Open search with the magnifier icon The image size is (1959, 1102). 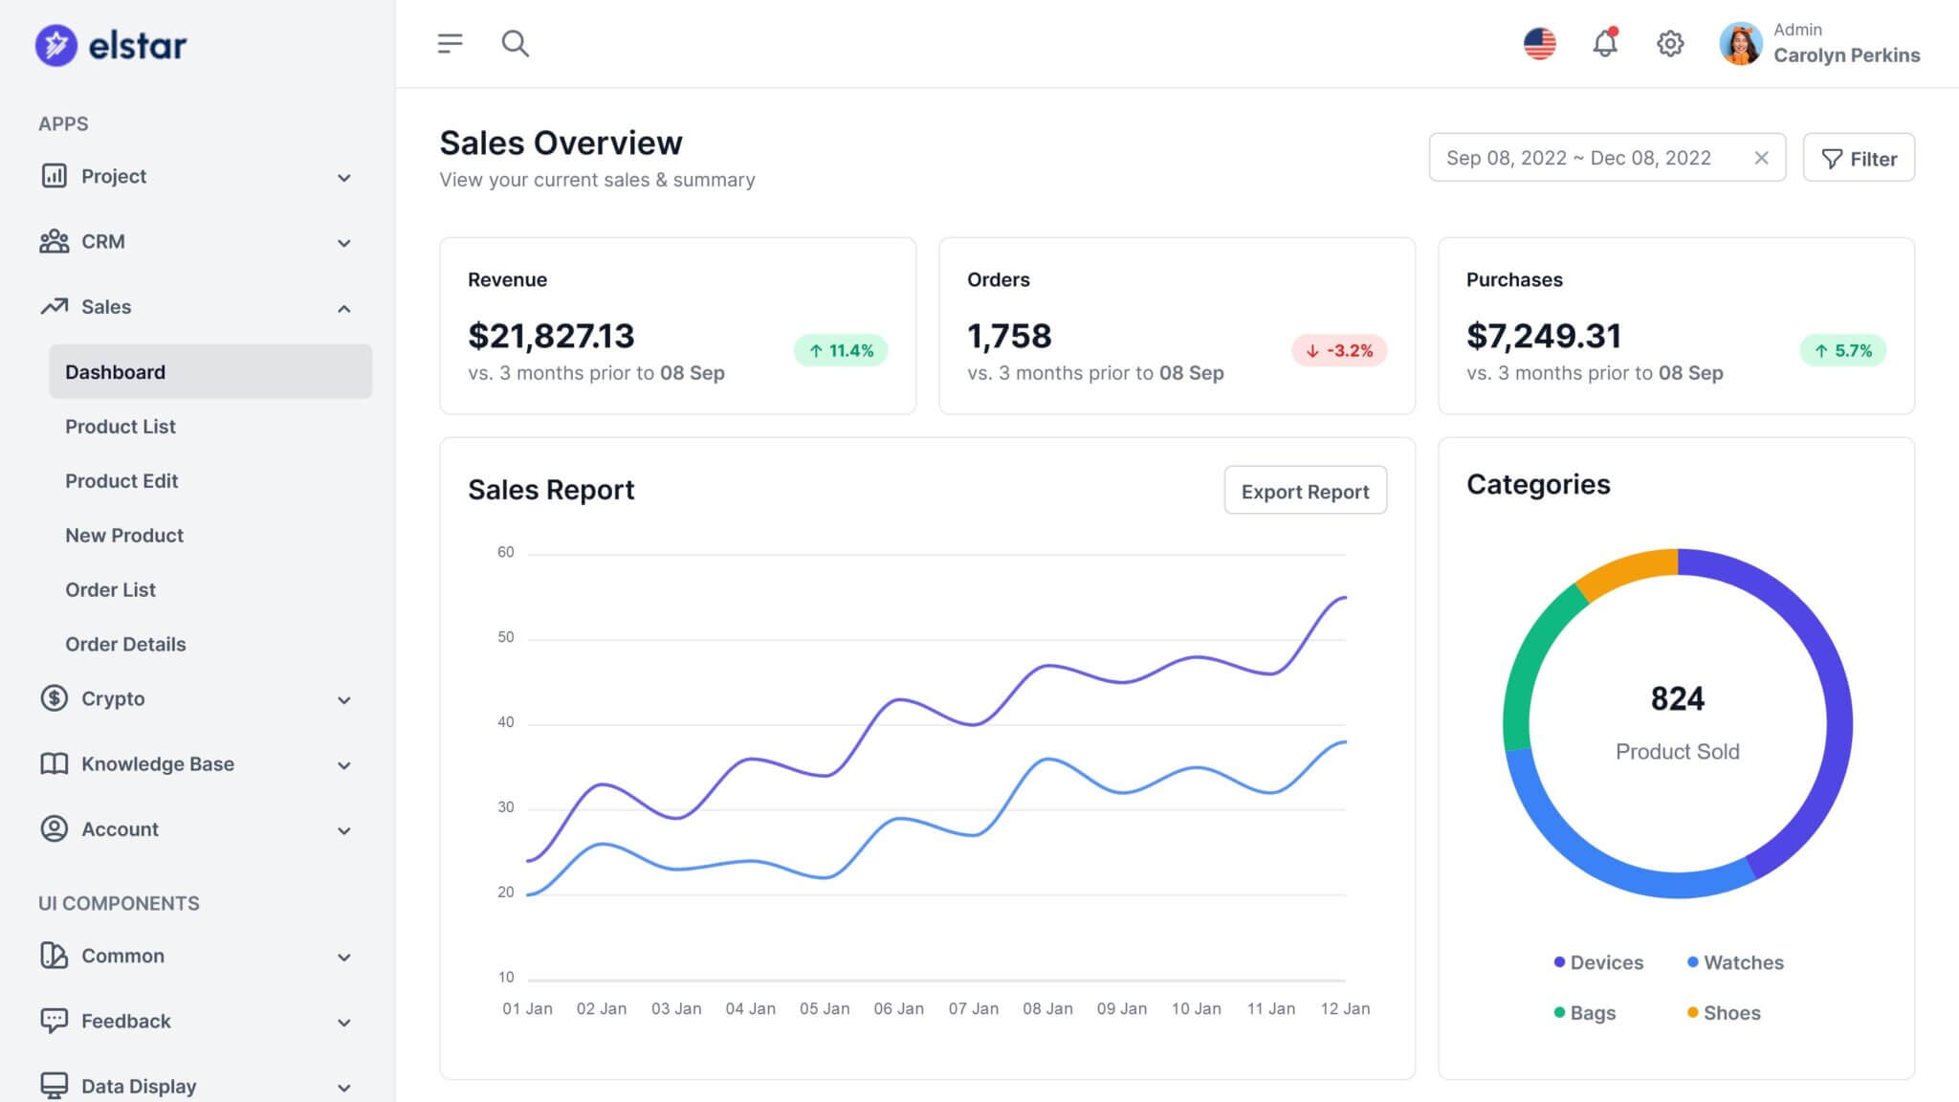[x=516, y=43]
